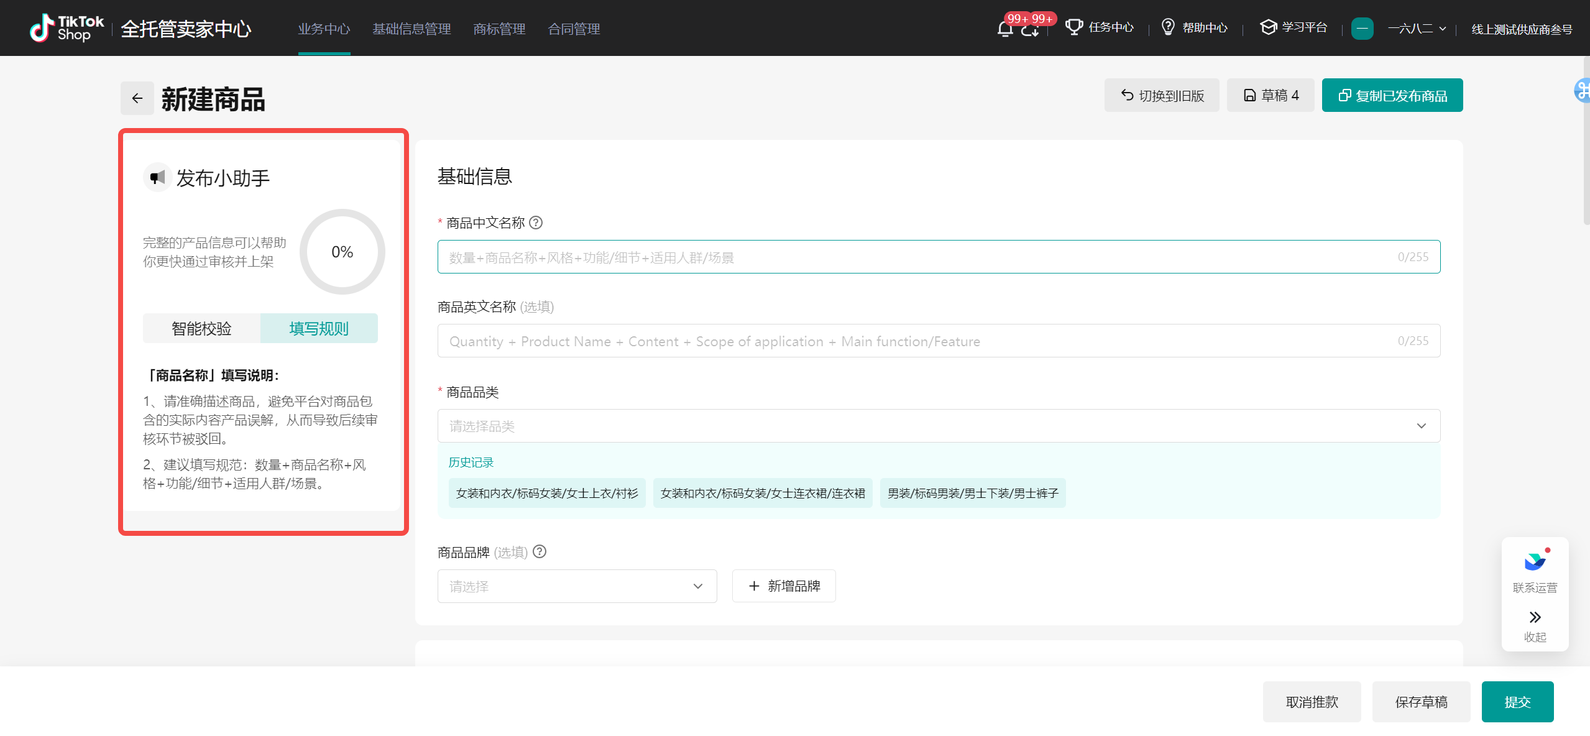Open the 基础信息管理 menu

[411, 29]
